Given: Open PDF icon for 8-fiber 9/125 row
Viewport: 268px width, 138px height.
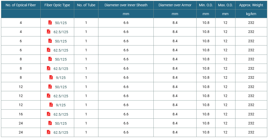Looking at the screenshot, I should point(51,77).
